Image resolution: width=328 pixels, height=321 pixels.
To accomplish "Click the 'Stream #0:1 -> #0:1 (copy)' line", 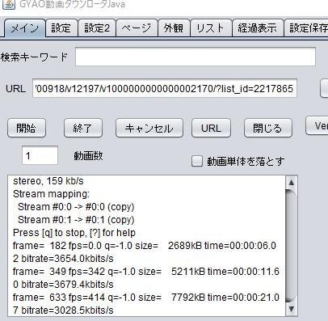I will point(76,220).
